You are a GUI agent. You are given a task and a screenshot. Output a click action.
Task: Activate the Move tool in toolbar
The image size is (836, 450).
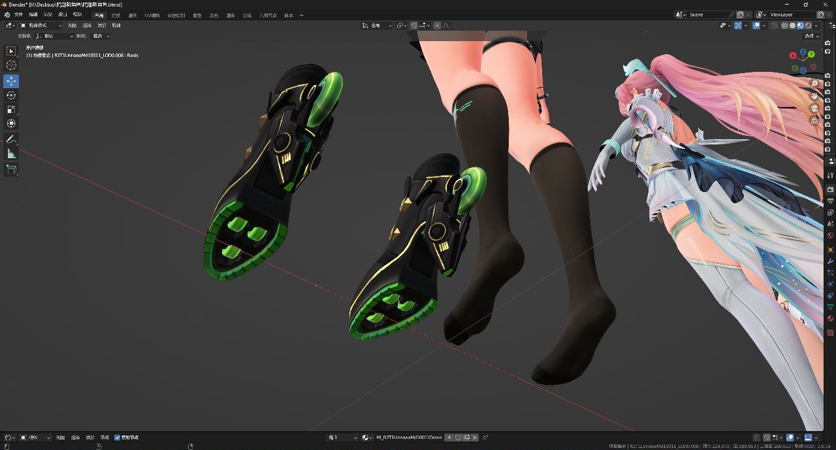click(x=11, y=81)
